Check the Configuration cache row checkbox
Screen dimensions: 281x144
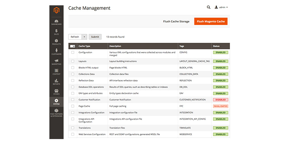[73, 52]
